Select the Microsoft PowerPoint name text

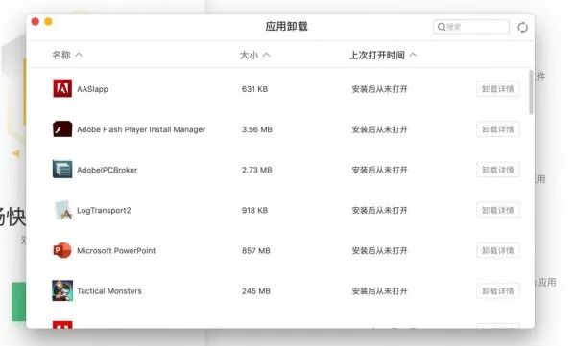[x=116, y=251]
